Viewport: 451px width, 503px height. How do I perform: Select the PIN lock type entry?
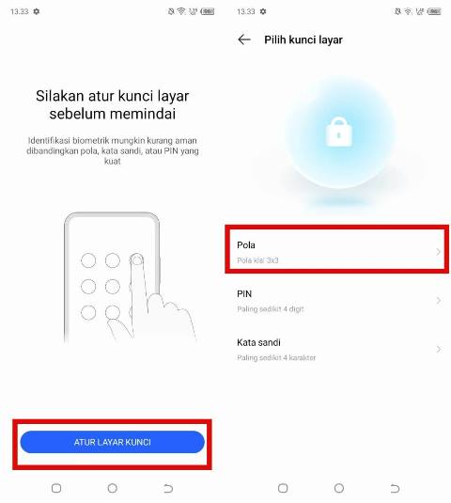337,301
